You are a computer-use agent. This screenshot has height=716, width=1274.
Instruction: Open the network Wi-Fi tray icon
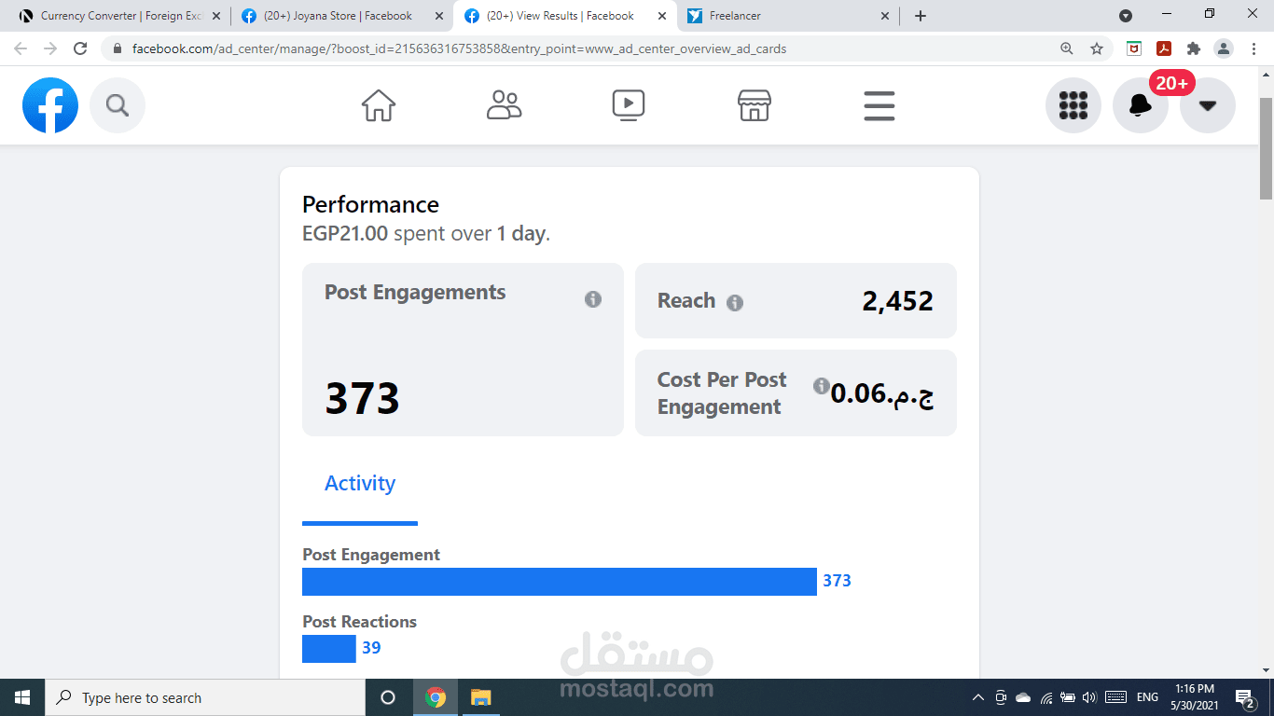pyautogui.click(x=1046, y=697)
